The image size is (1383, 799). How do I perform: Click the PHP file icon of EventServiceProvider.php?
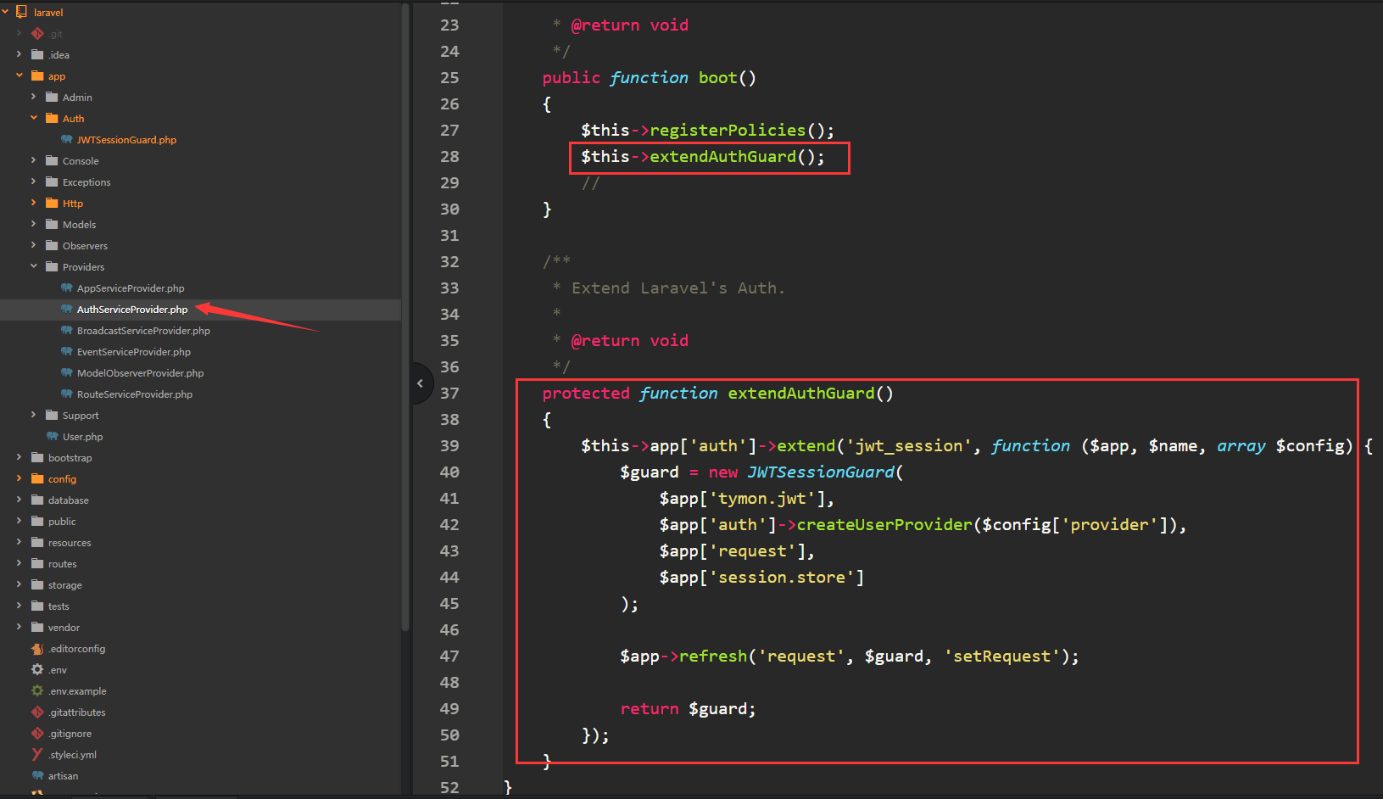[66, 351]
